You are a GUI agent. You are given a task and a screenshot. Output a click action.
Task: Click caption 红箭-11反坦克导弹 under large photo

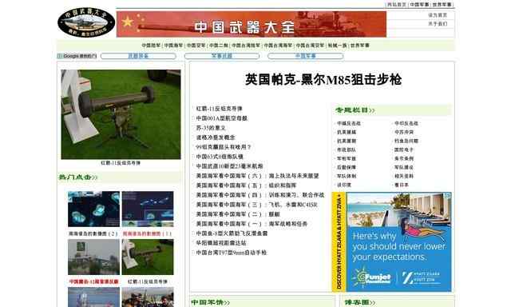[121, 163]
